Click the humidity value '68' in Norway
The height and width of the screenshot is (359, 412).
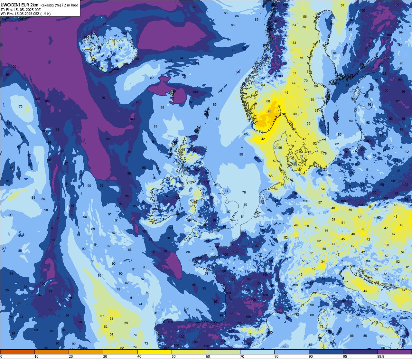(x=268, y=101)
